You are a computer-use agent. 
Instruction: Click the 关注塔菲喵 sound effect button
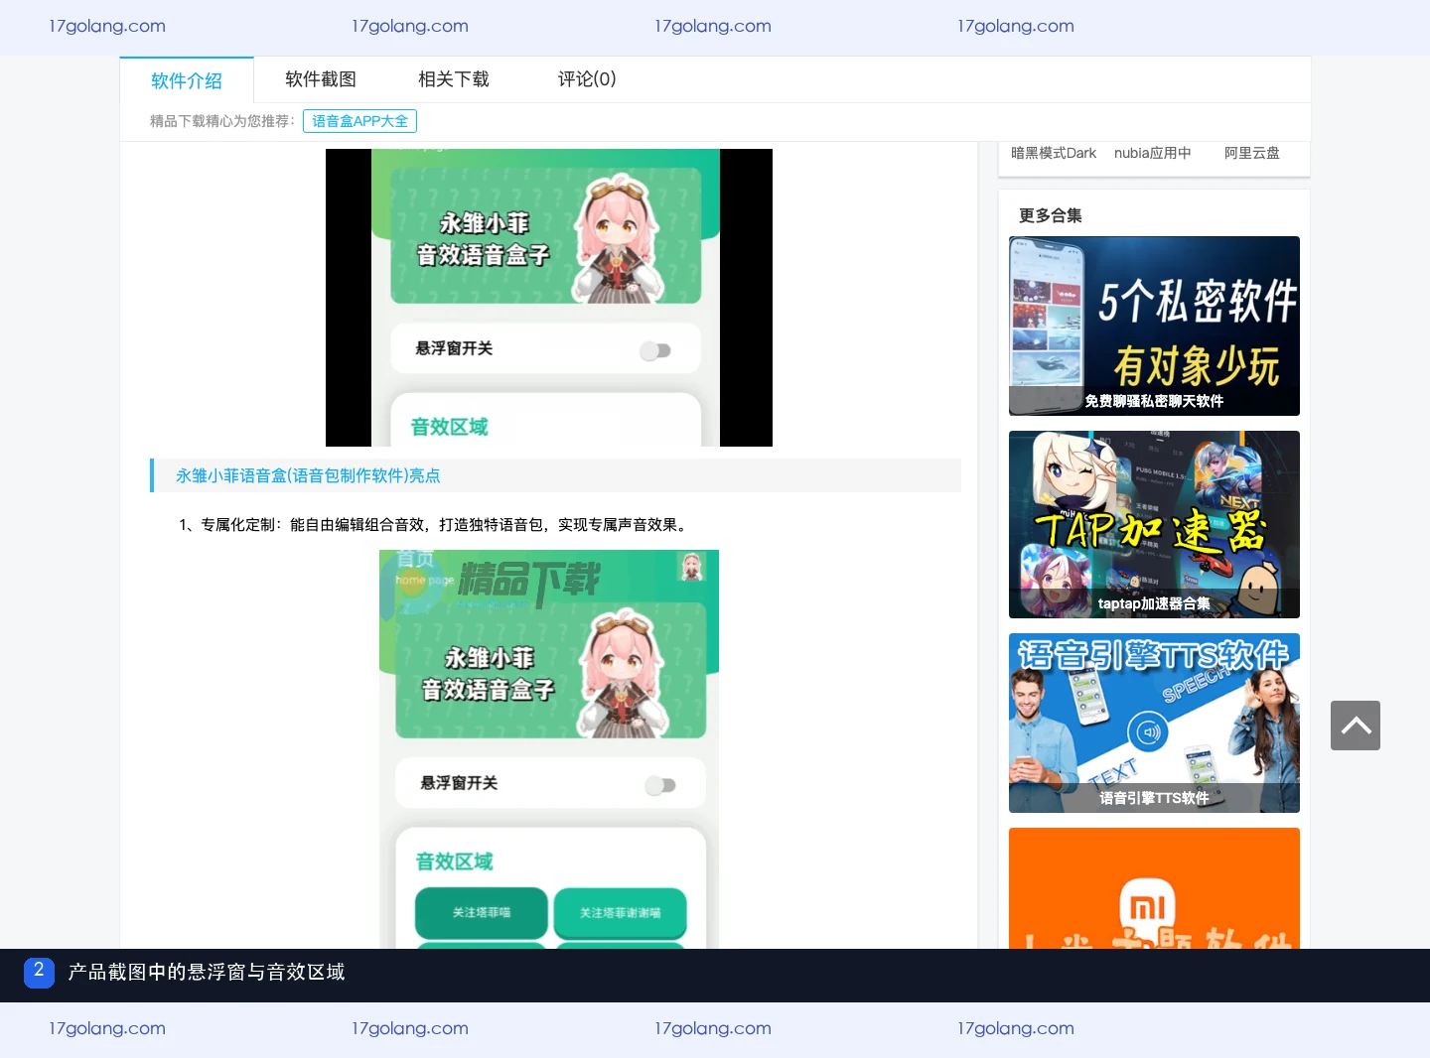(482, 913)
